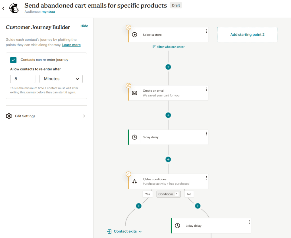
Task: Hide the Customer Journey Builder panel
Action: click(84, 26)
